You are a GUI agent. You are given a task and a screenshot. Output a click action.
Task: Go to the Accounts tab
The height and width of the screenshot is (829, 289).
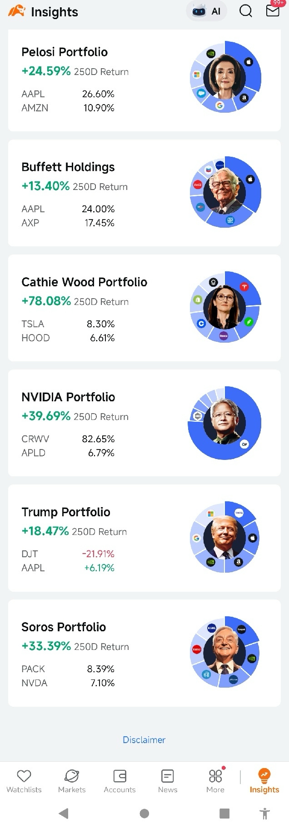(x=120, y=781)
